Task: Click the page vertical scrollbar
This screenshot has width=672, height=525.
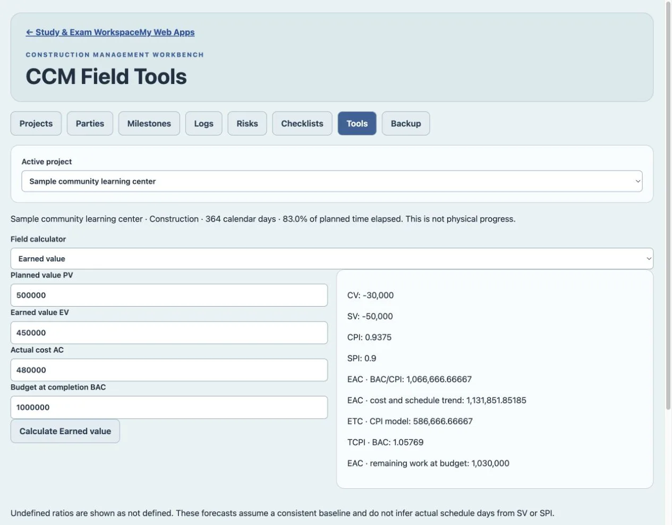Action: point(668,205)
